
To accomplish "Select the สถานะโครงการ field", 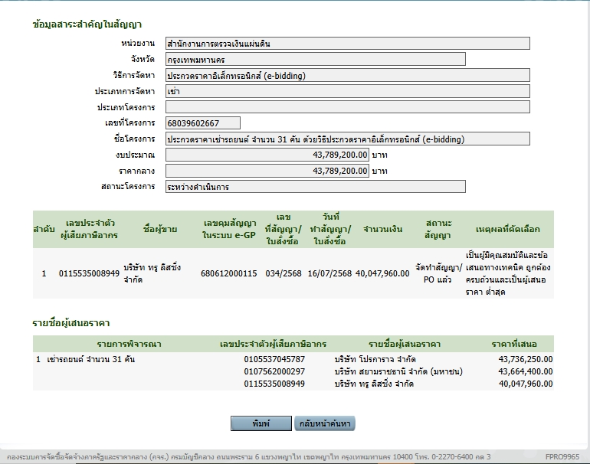I will pyautogui.click(x=315, y=187).
